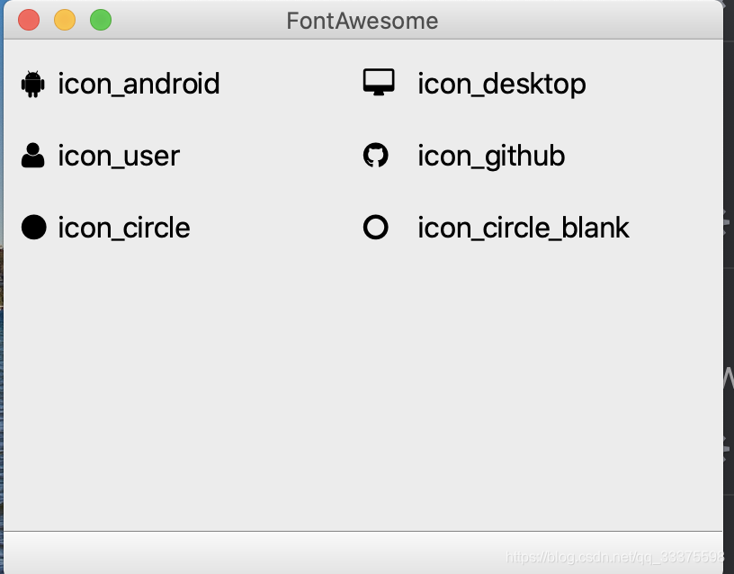This screenshot has width=734, height=574.
Task: Click the icon_android robot icon
Action: 31,83
